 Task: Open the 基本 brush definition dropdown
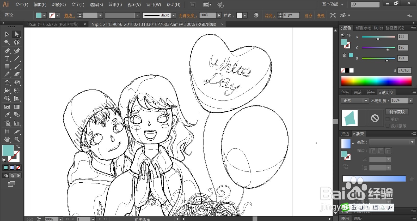174,15
